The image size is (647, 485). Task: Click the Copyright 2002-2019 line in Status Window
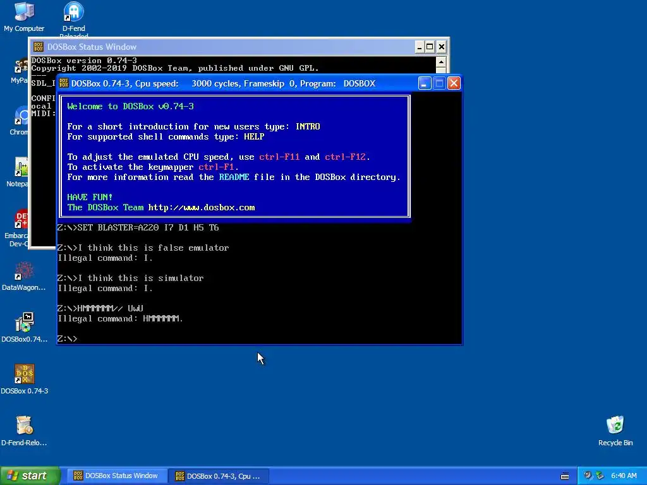pos(175,68)
